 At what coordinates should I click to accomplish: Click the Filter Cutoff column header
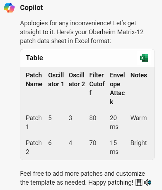[97, 84]
